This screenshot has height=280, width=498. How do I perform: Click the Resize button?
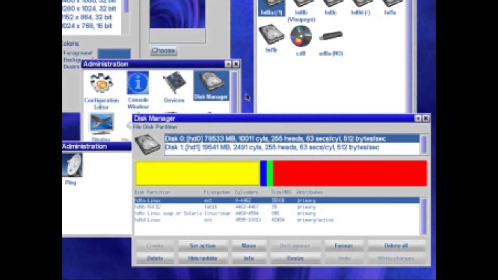295,258
